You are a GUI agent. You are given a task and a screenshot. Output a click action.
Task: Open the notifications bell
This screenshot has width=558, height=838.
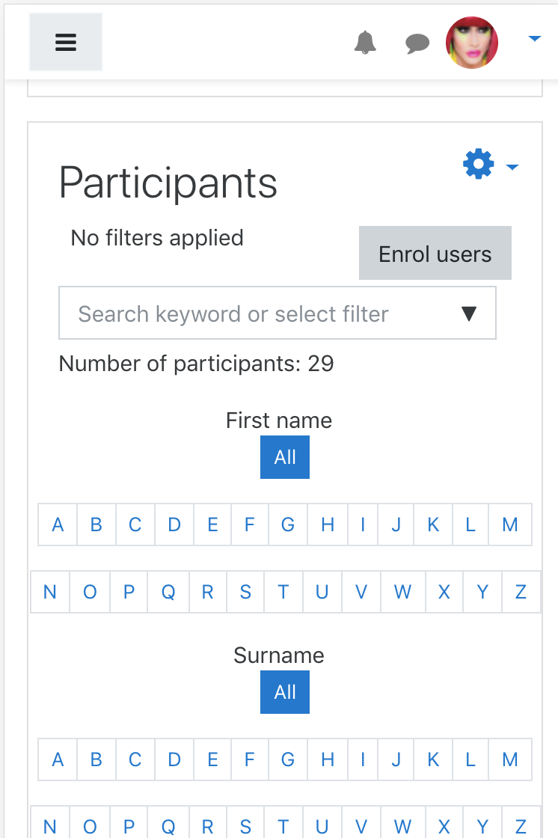pyautogui.click(x=365, y=42)
